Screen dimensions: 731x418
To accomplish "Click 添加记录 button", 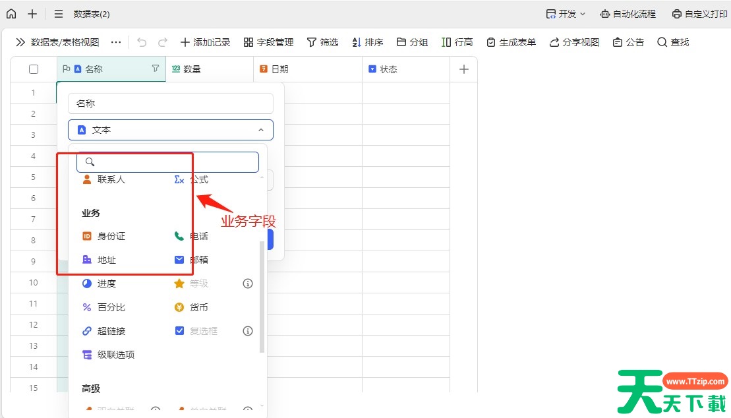I will (x=205, y=42).
